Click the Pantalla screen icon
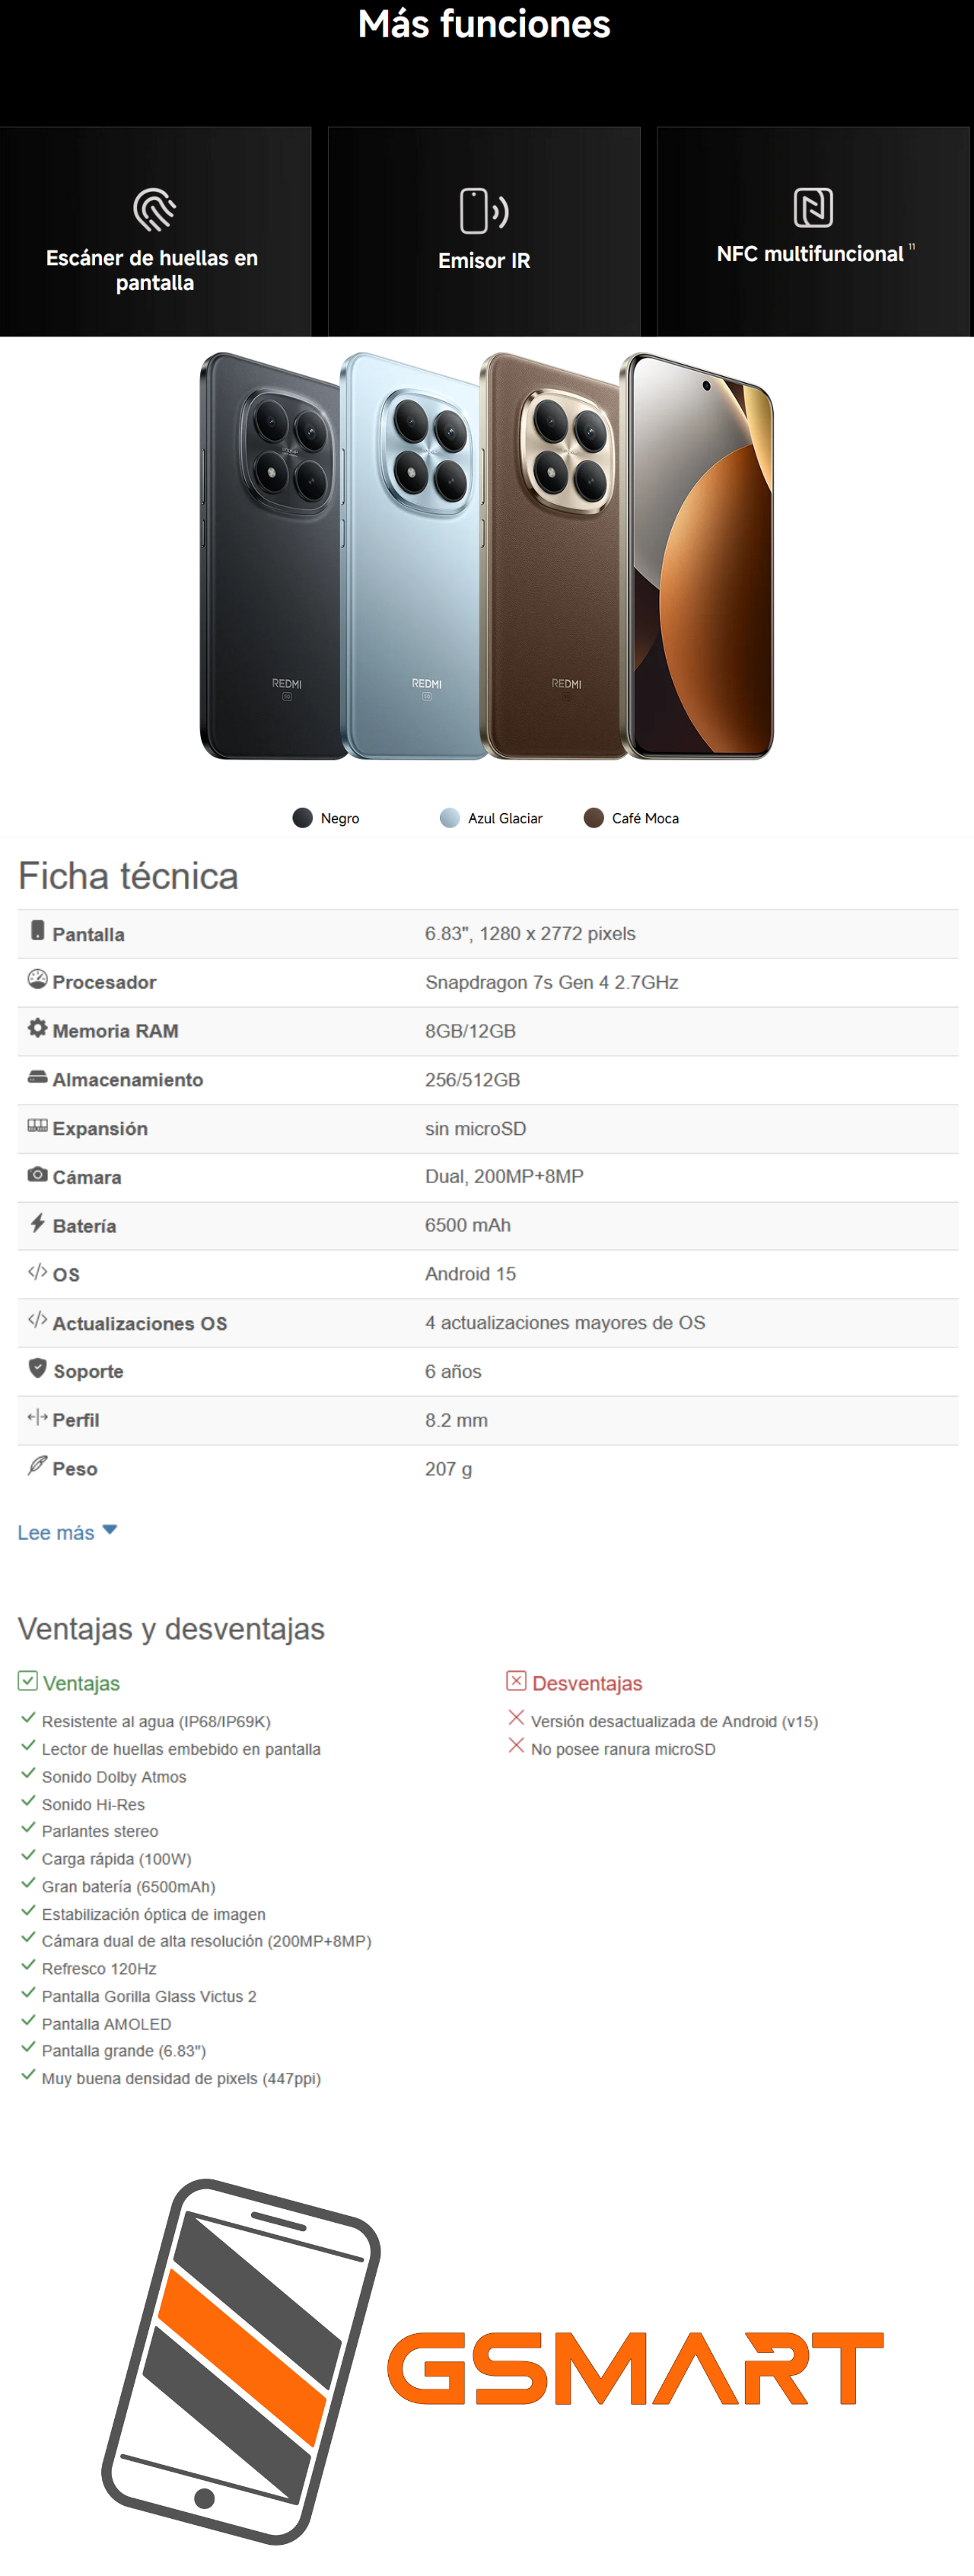The image size is (974, 2576). [x=38, y=931]
